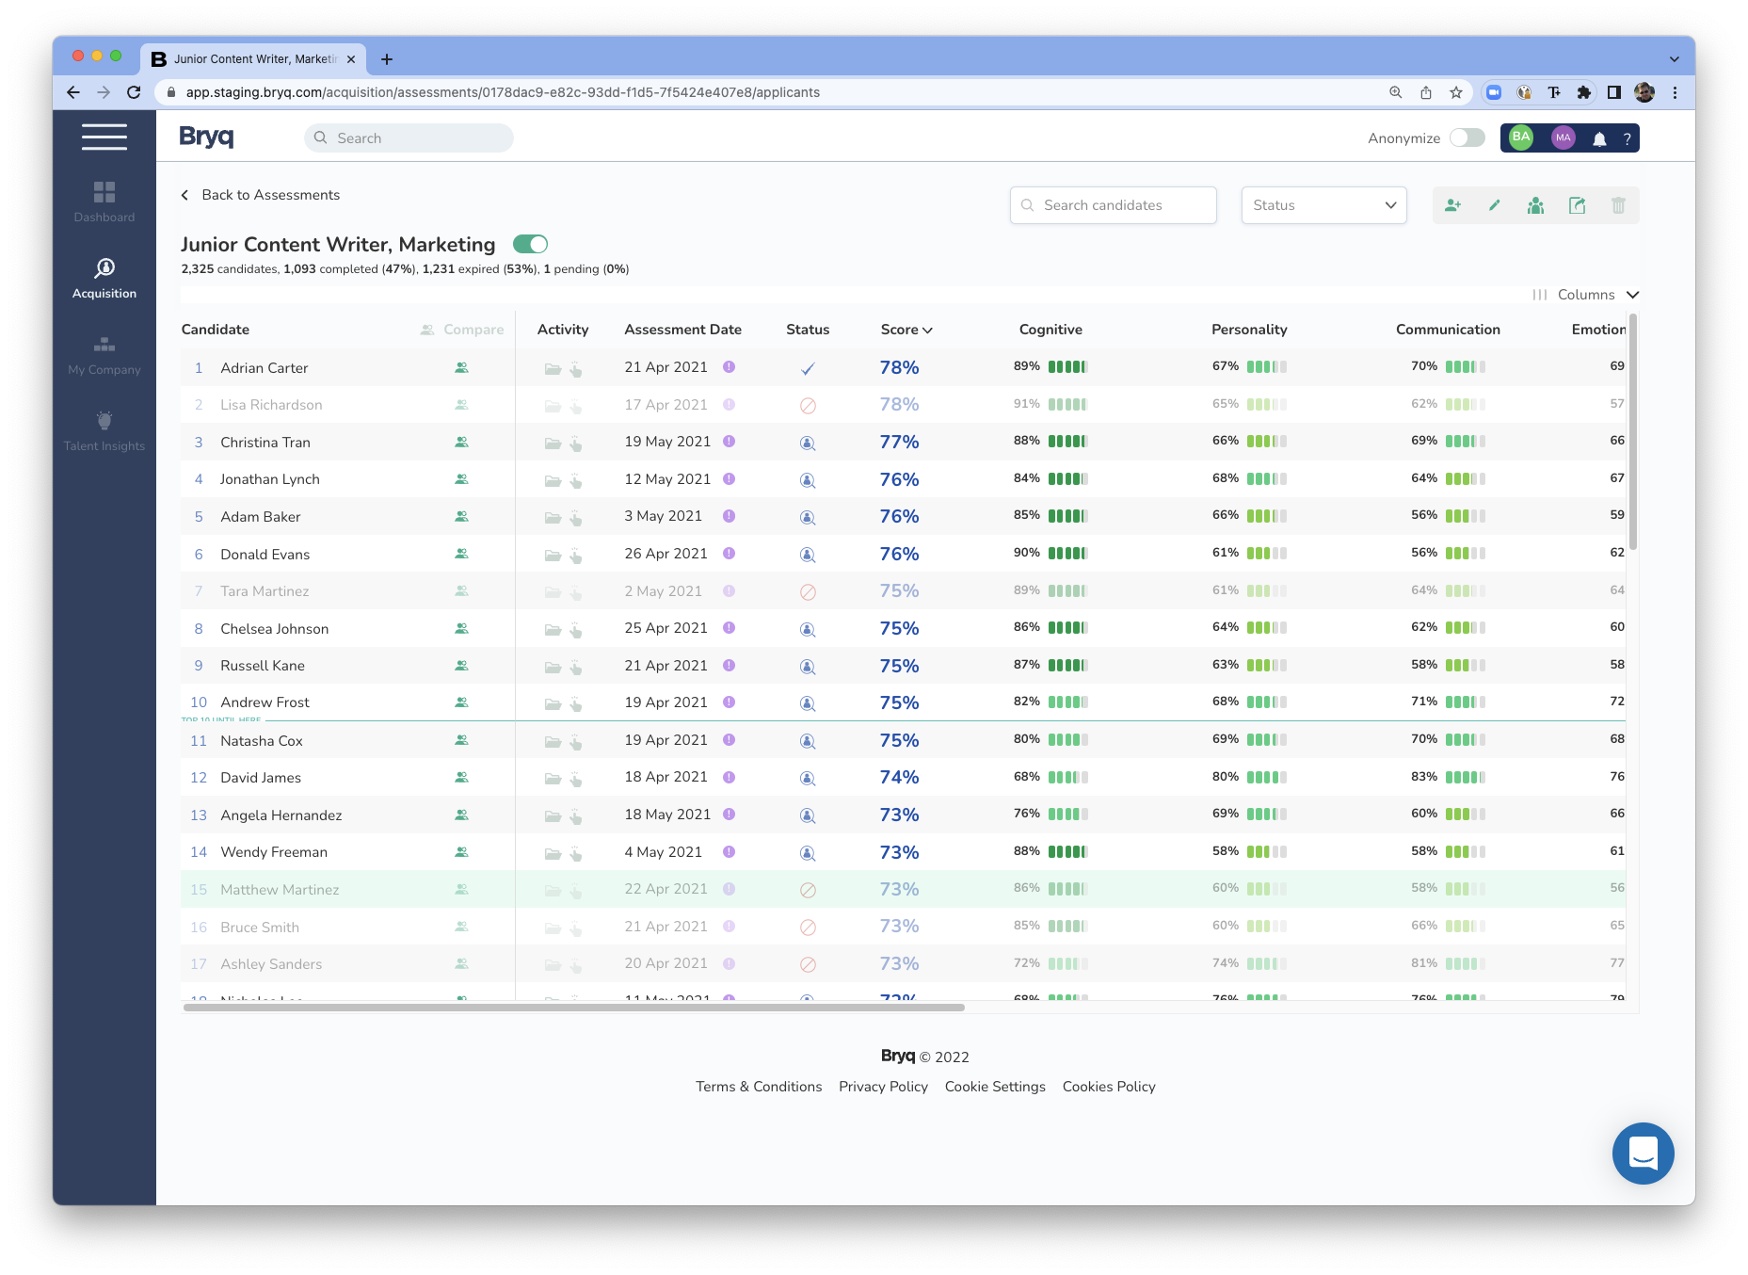Click the export assessment icon

click(1577, 204)
